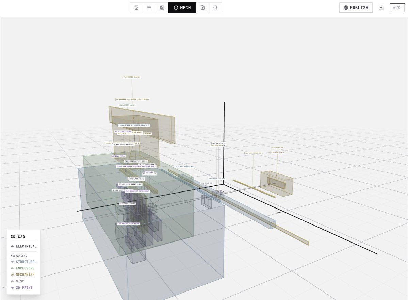Select the TAIL ROTOR MOTOR label
The width and height of the screenshot is (408, 300).
click(218, 143)
